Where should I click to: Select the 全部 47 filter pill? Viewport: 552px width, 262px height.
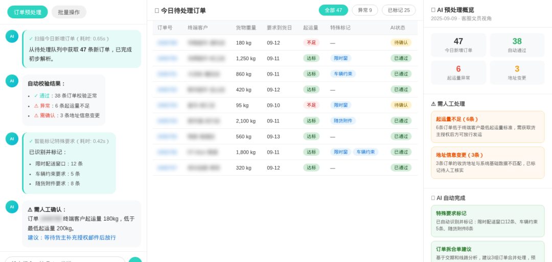tap(333, 10)
